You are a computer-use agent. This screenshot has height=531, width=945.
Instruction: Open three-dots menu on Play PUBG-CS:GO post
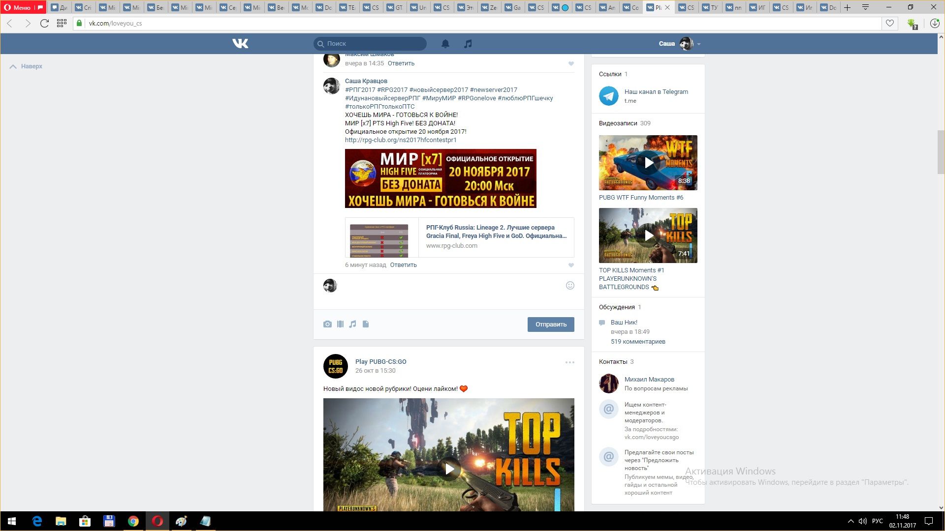click(569, 362)
